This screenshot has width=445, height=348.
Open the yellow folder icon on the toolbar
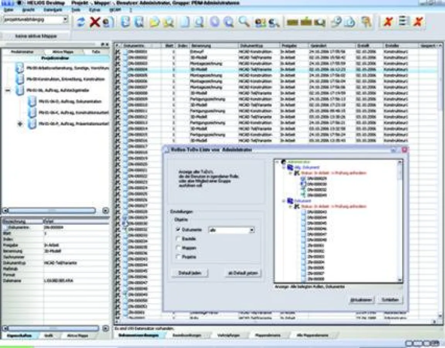(154, 22)
